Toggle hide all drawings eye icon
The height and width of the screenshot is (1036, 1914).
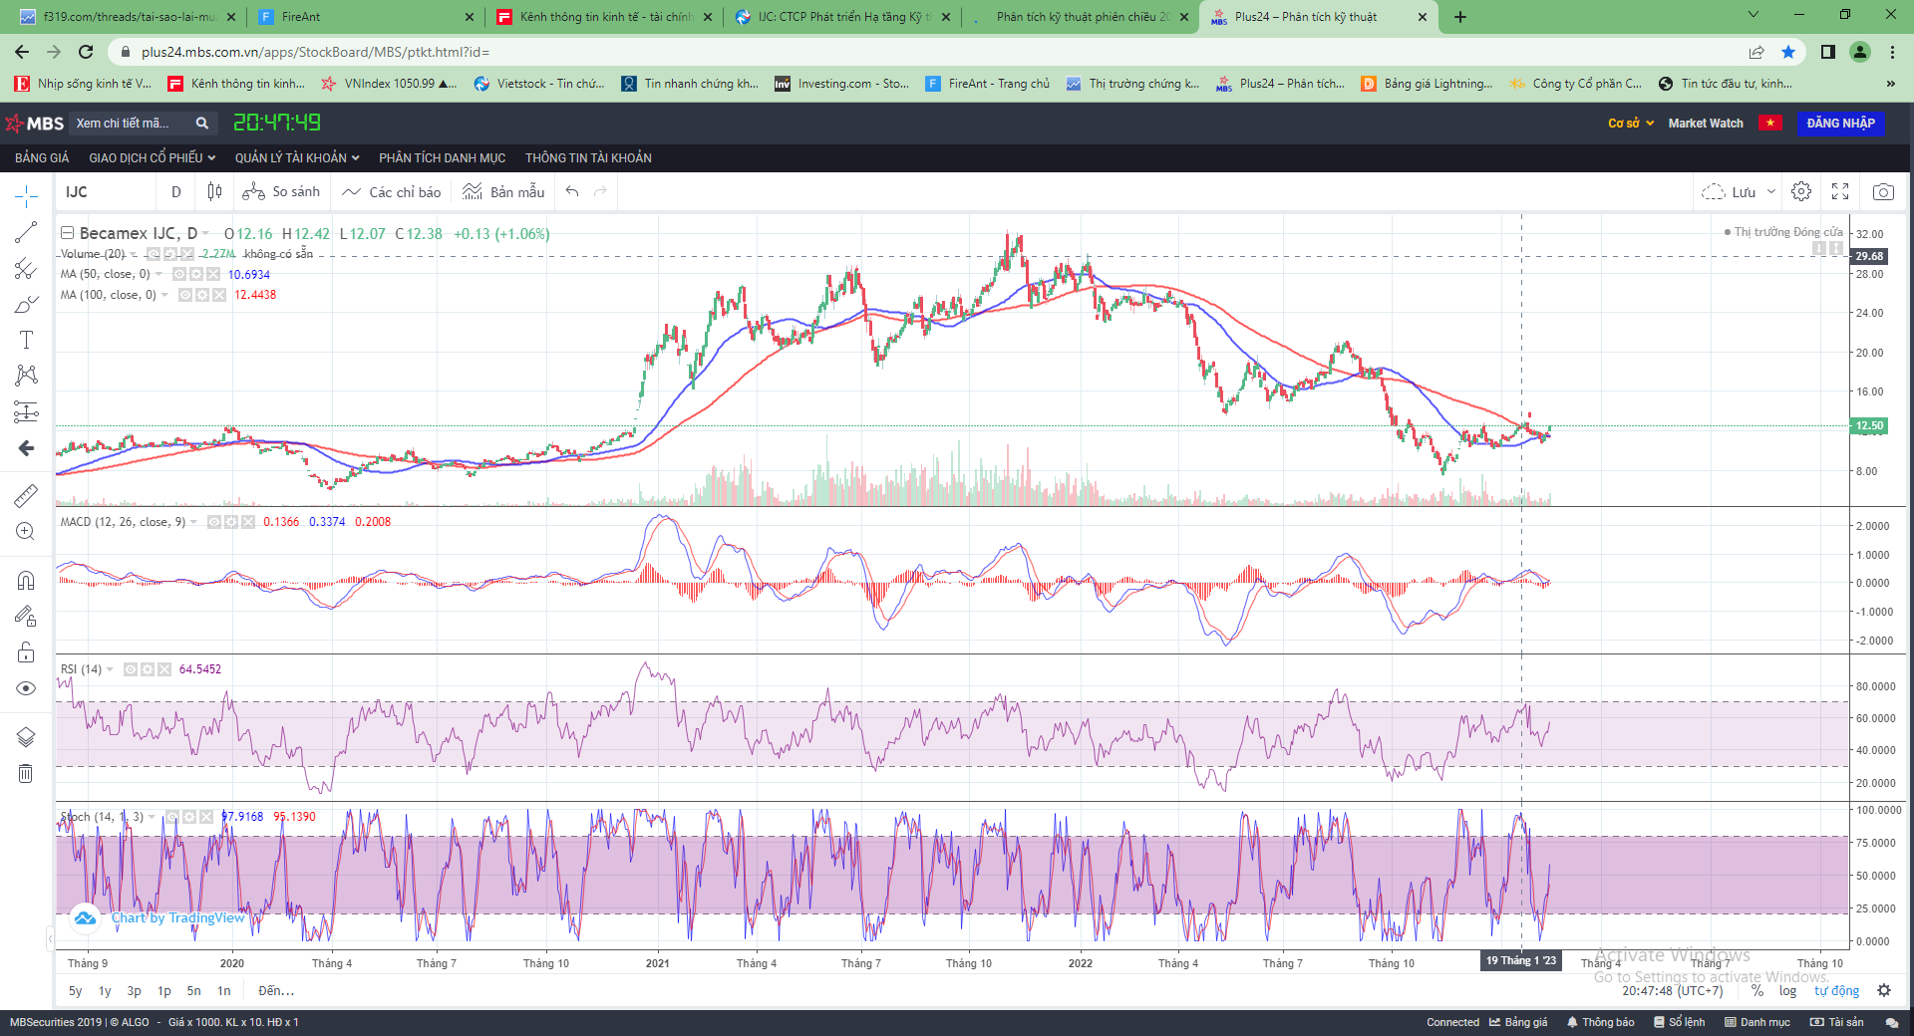(26, 688)
